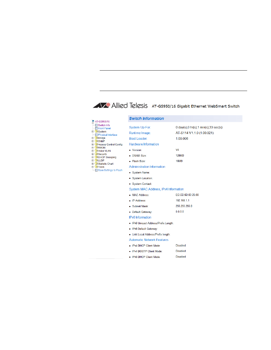Open the Switch Info link
This screenshot has width=271, height=350.
[104, 125]
